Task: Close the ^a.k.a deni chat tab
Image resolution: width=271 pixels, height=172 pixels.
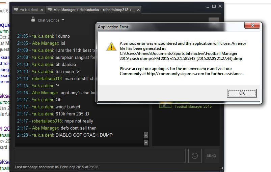Action: click(42, 10)
